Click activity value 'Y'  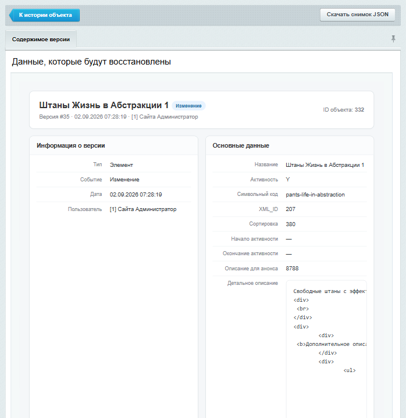click(287, 180)
